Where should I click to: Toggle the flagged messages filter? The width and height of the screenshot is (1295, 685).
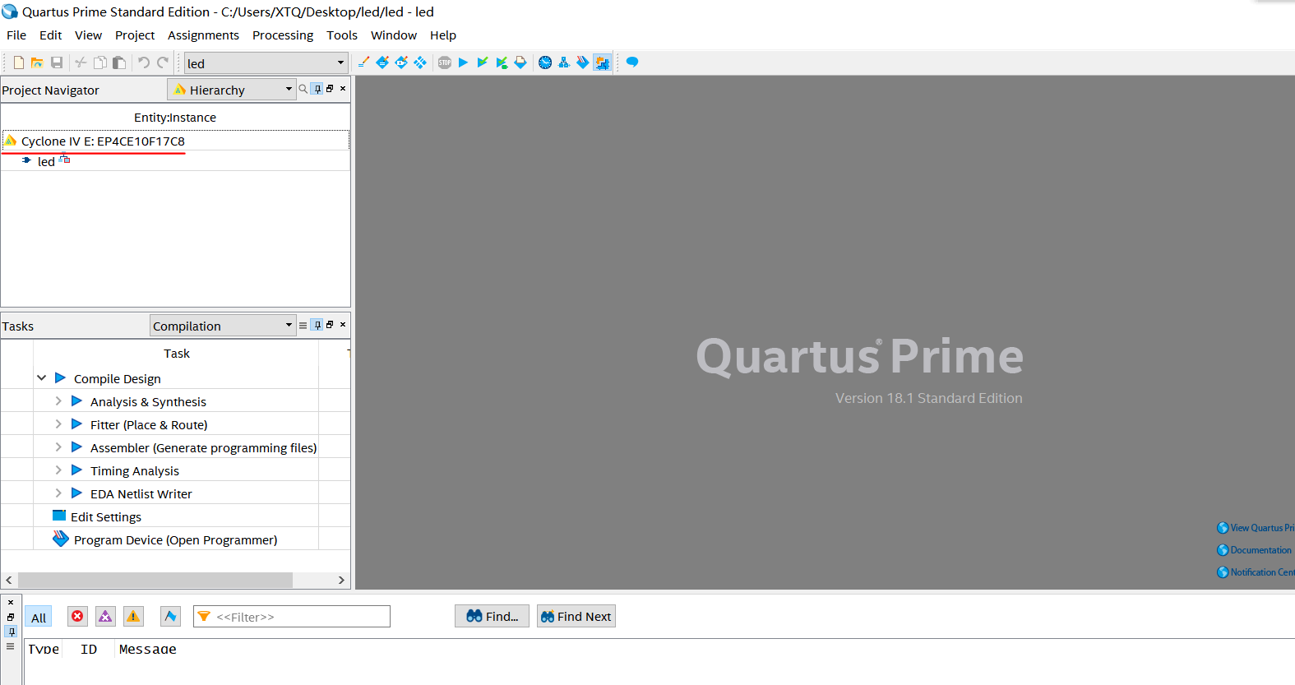coord(170,617)
